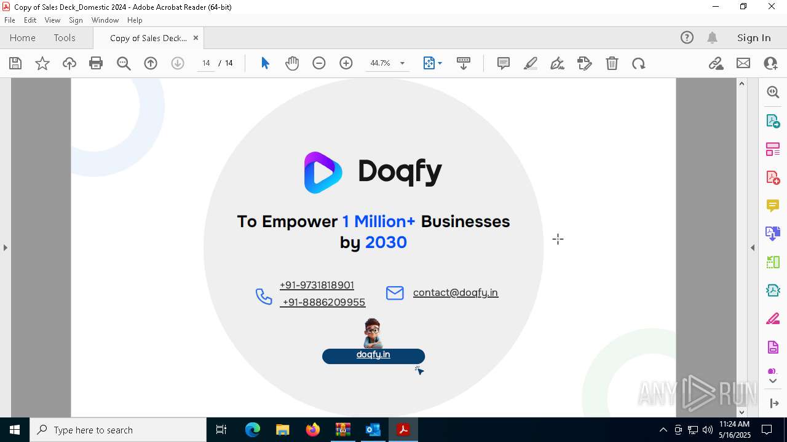Screen dimensions: 787x442
Task: Open the find text magnifier icon
Action: click(x=124, y=63)
